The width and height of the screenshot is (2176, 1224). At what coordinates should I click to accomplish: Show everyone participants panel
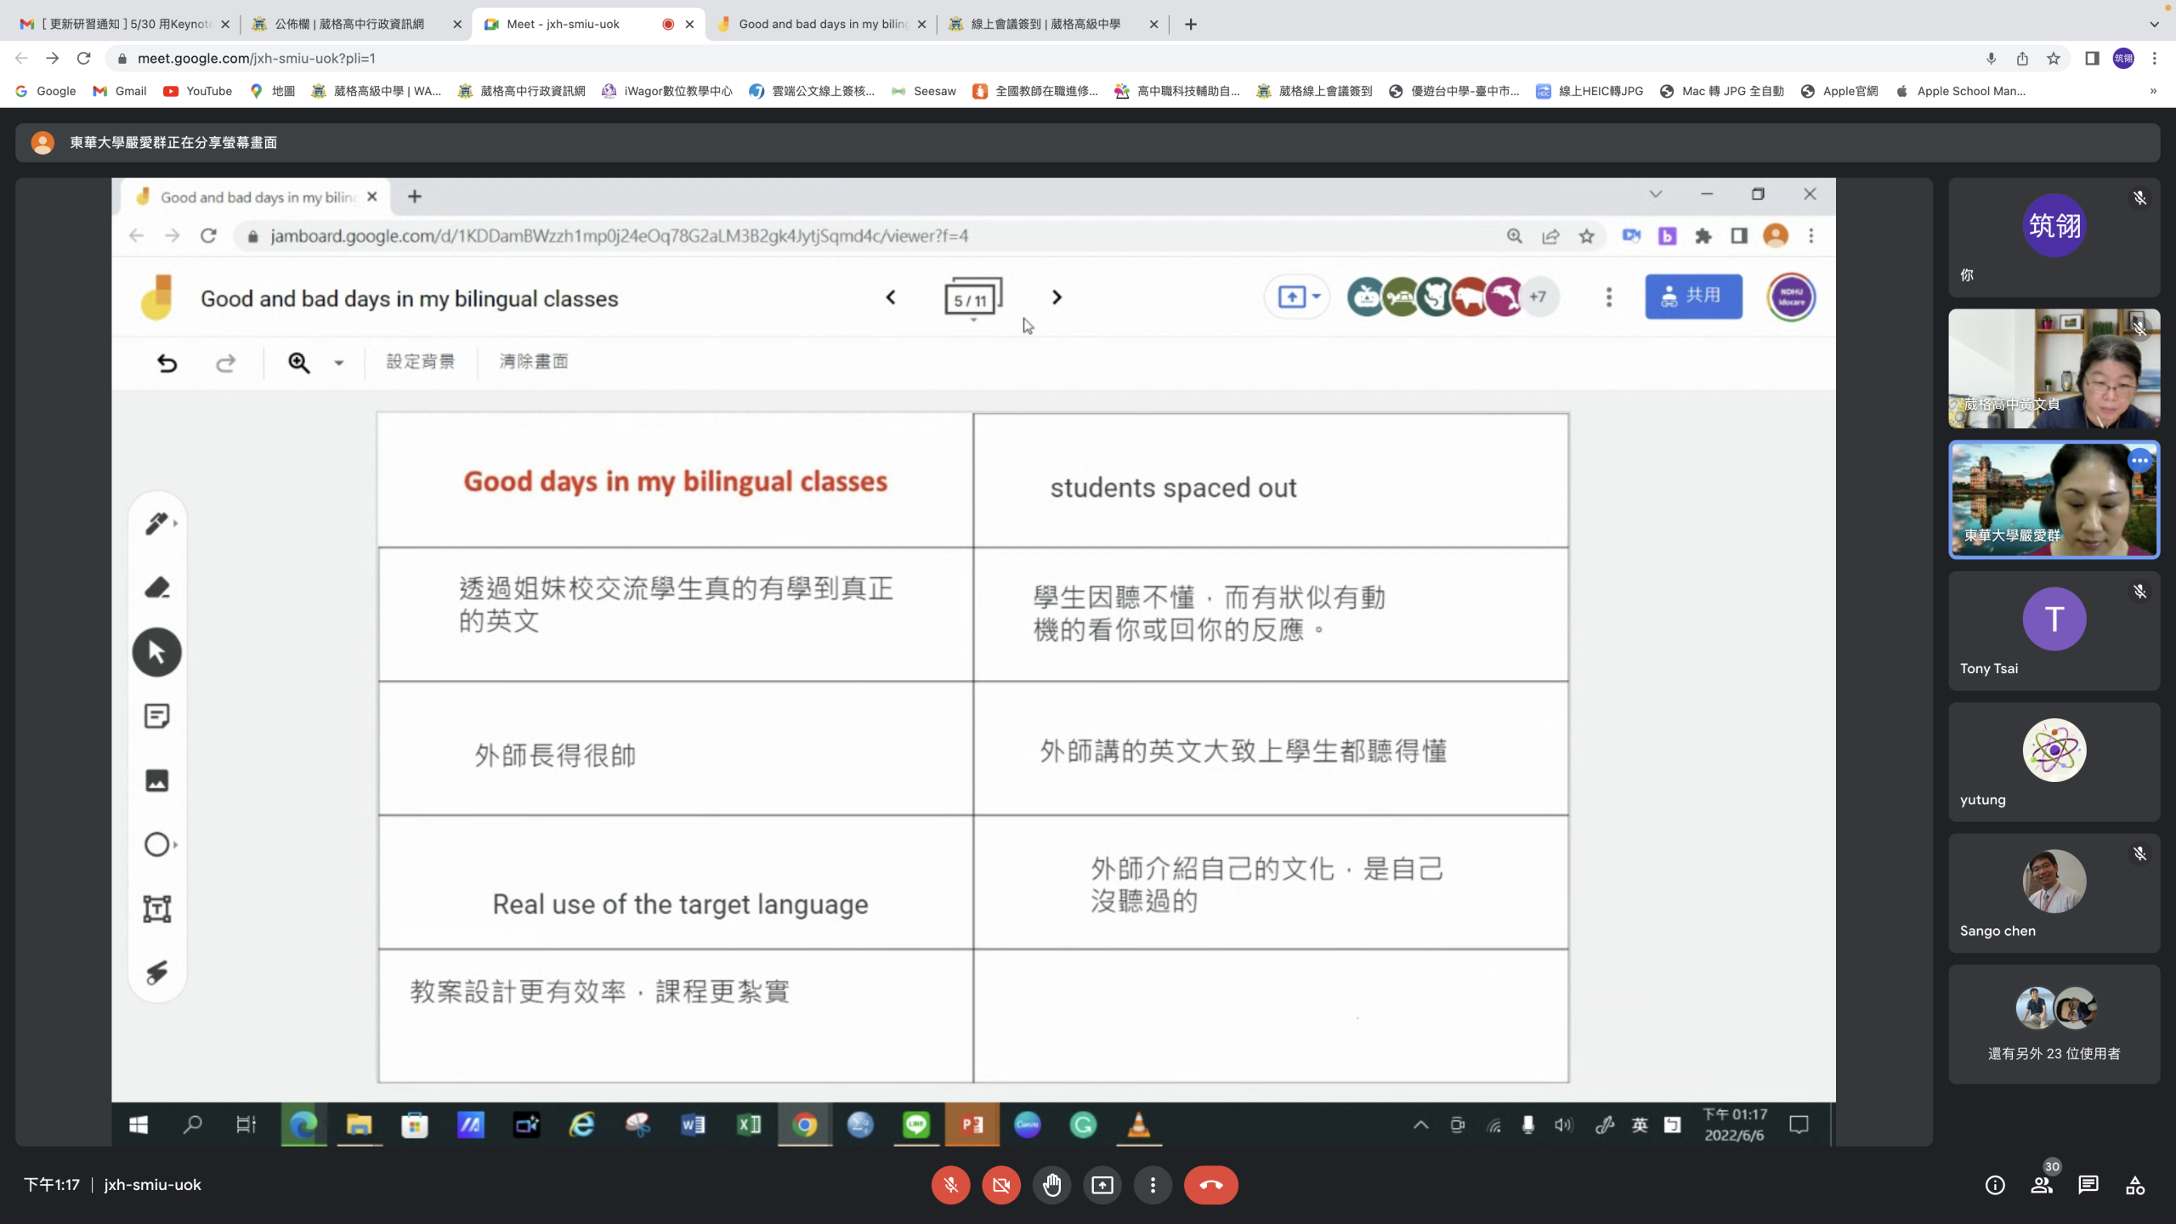pos(2042,1185)
